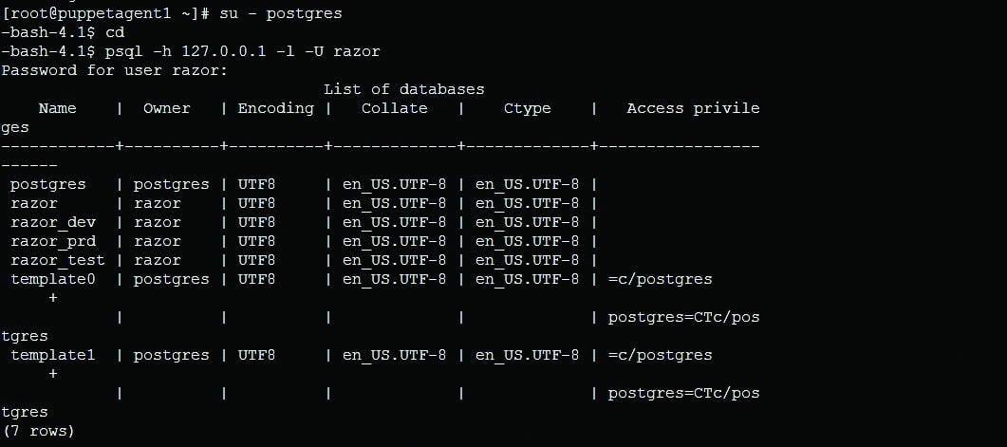The image size is (1007, 447).
Task: Click the 'cd' command on second line
Action: [114, 32]
